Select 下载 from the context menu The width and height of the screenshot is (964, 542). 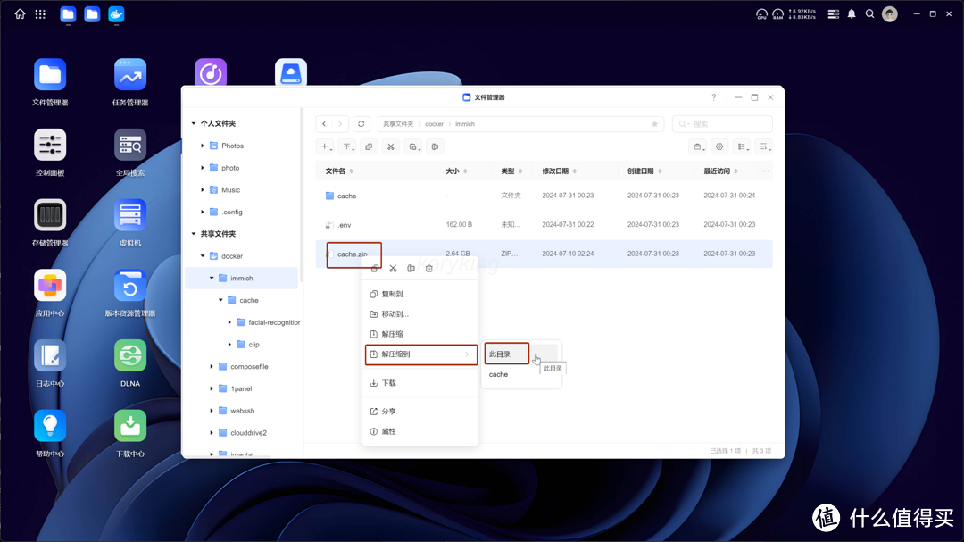388,383
